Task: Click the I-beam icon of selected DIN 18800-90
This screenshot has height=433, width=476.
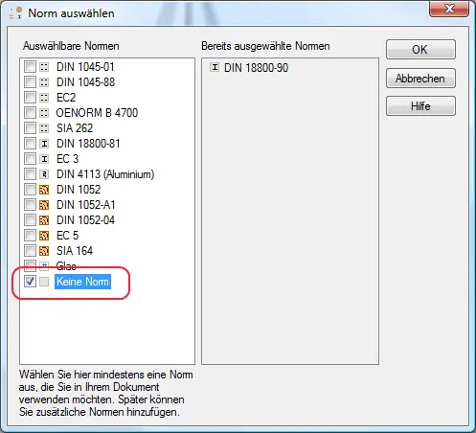Action: coord(215,67)
